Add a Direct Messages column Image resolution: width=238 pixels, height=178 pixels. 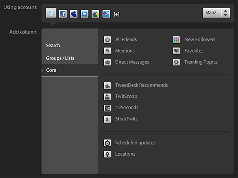point(132,62)
